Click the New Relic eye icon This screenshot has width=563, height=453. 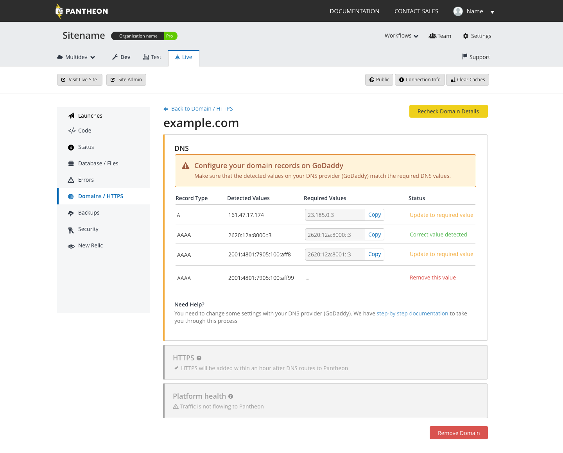71,246
